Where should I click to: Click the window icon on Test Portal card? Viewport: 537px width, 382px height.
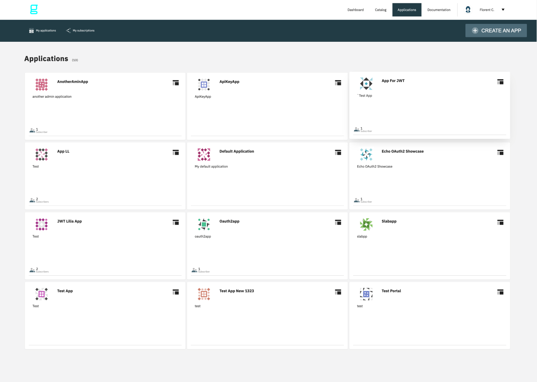[x=500, y=292]
